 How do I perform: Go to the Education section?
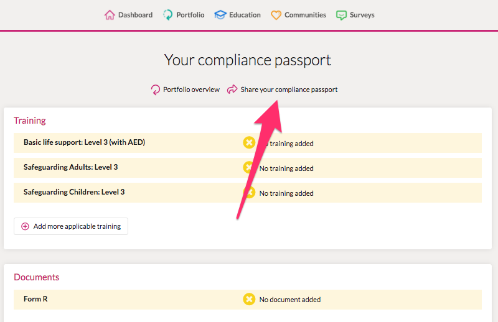[237, 15]
